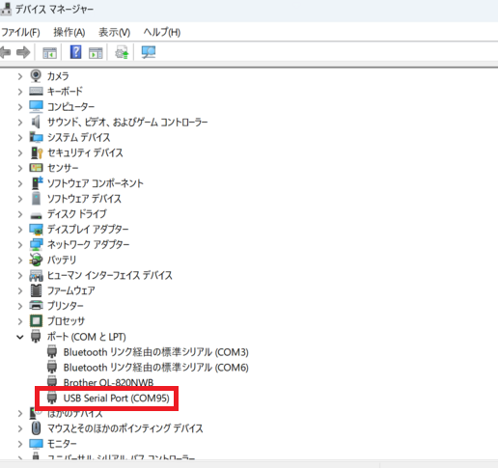Click the camera icon beside カメラ
498x468 pixels.
point(36,76)
